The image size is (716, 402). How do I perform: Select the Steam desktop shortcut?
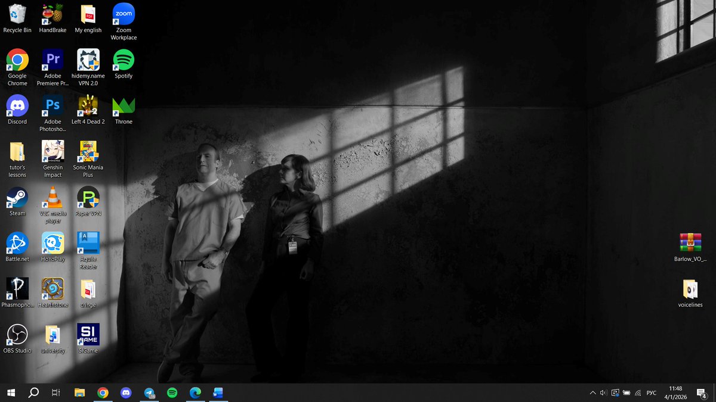17,202
